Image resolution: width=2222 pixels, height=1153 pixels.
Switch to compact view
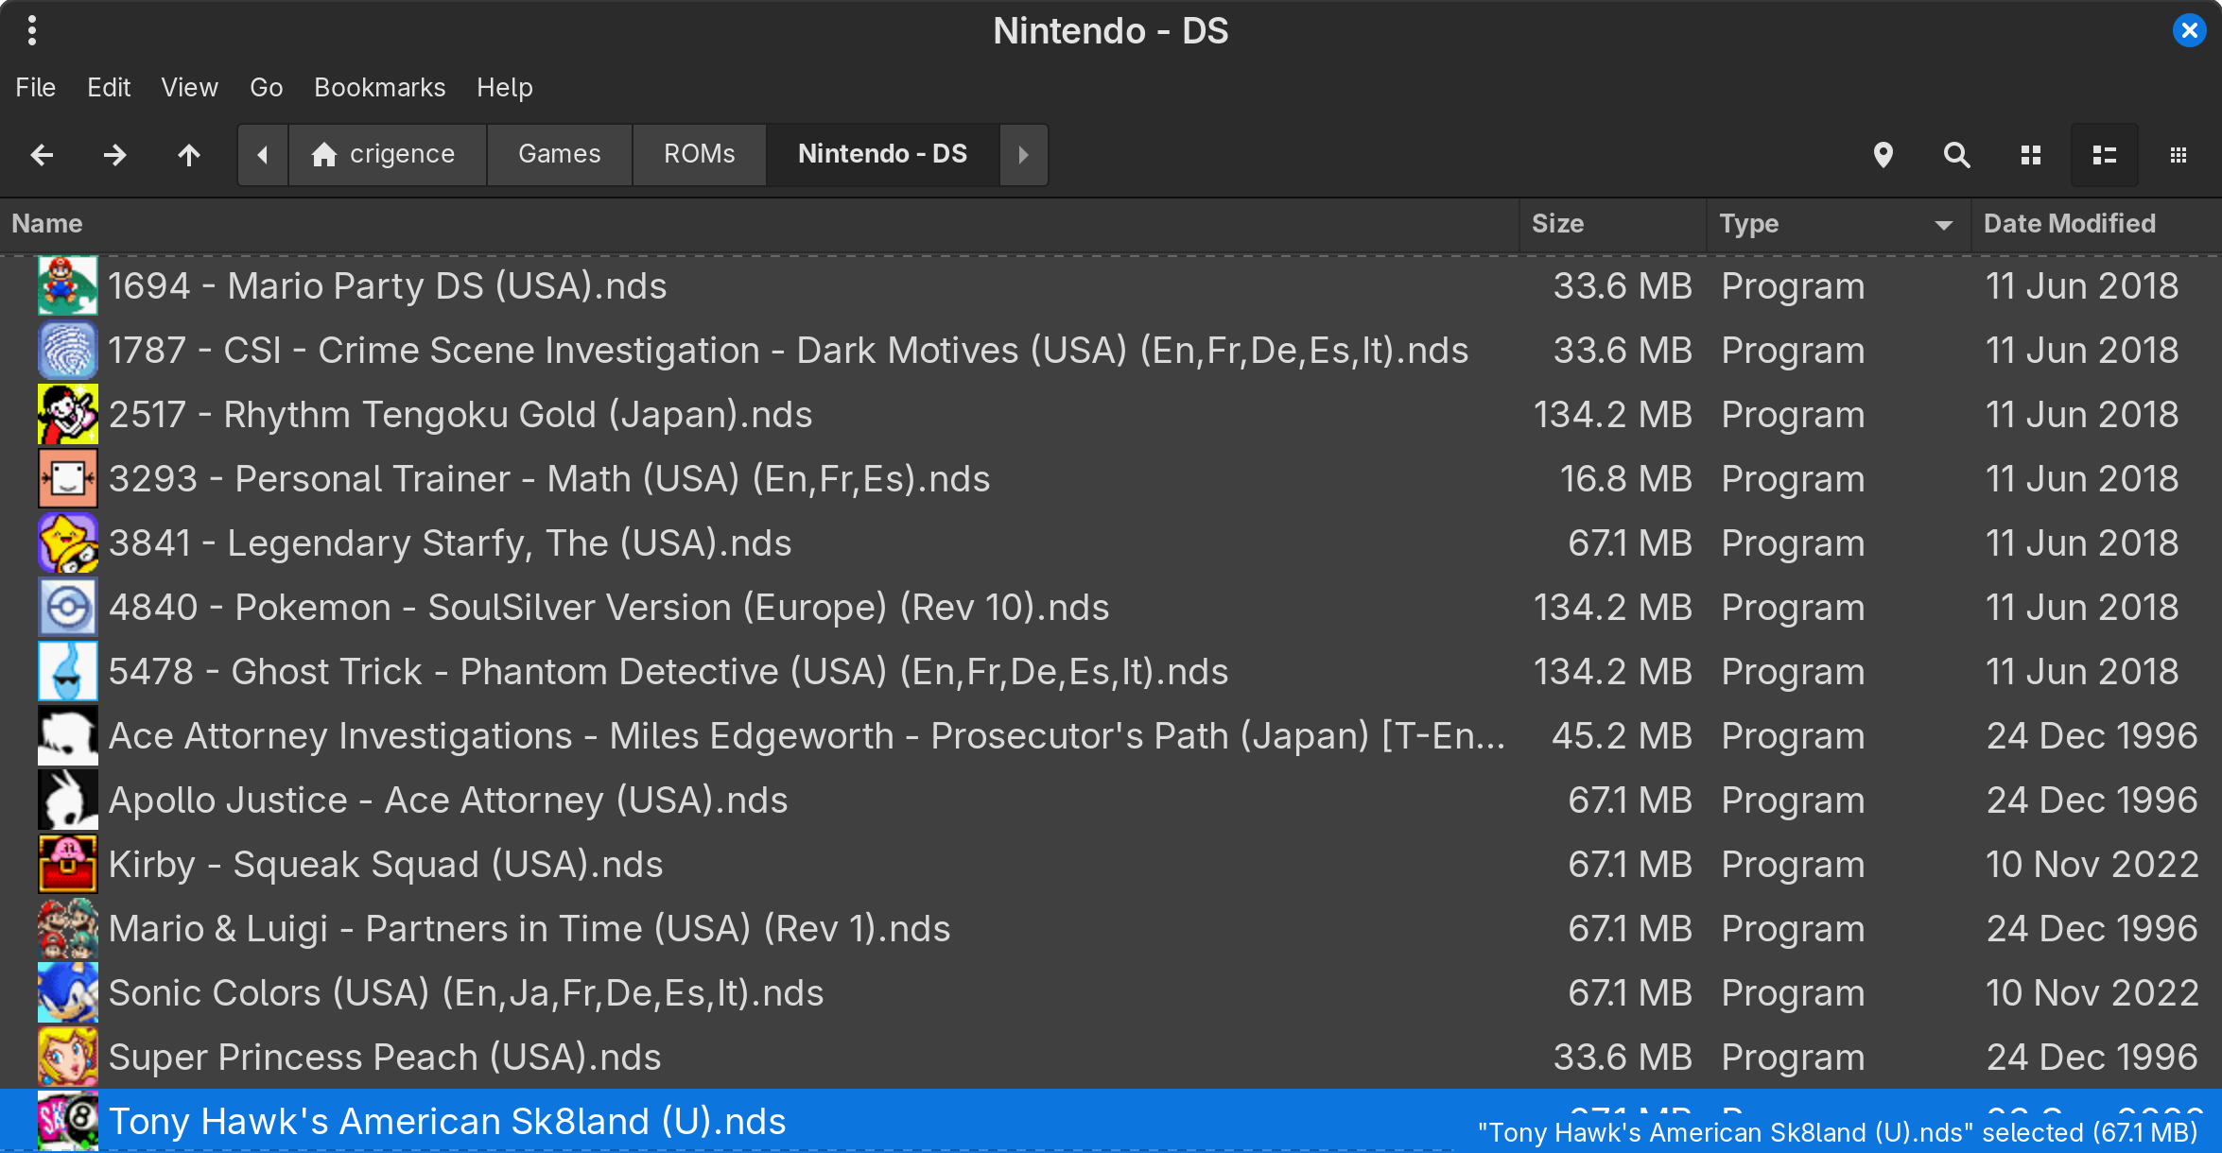pos(2178,155)
